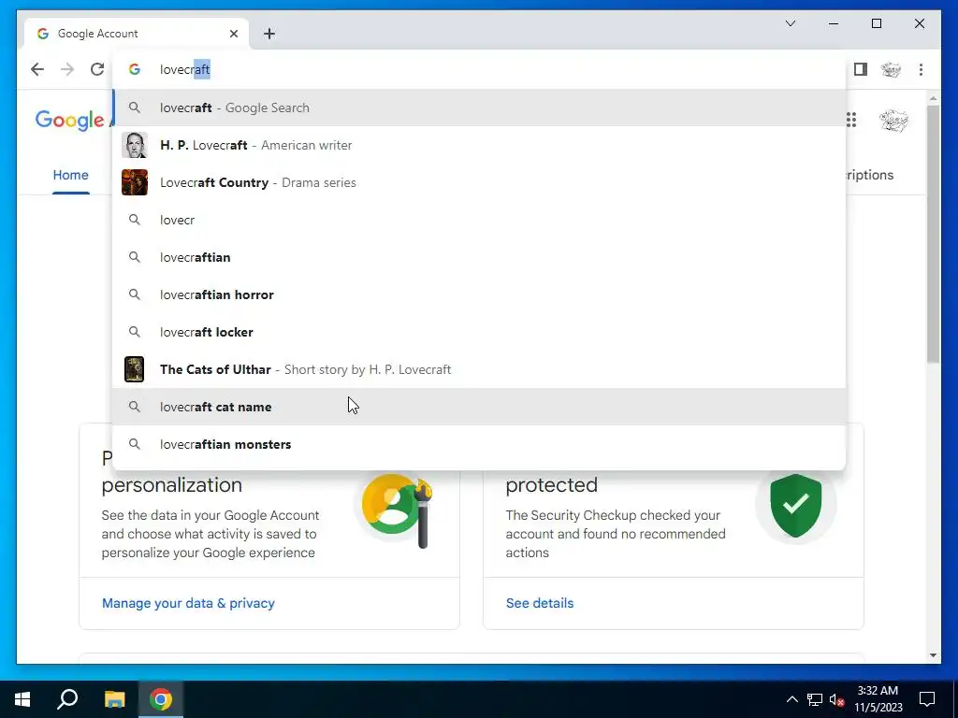
Task: Open the notification center icon
Action: point(927,699)
